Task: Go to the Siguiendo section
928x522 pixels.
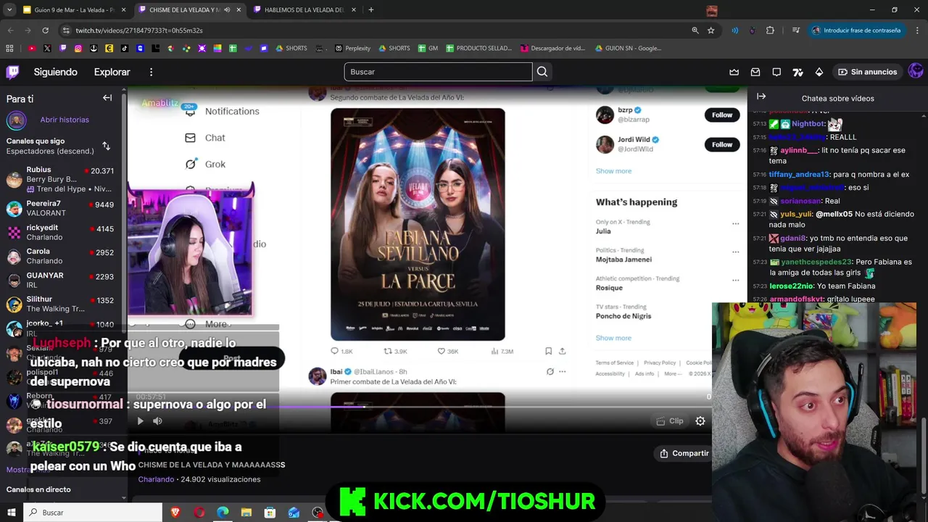Action: tap(55, 72)
